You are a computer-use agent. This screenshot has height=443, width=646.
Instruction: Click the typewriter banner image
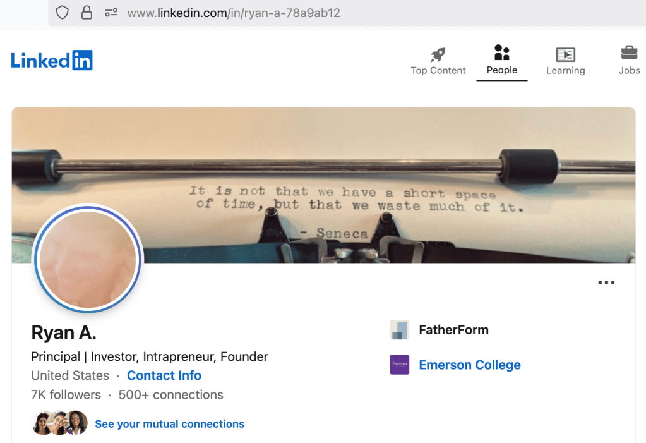pyautogui.click(x=323, y=185)
